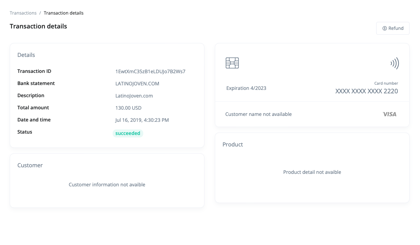Go back to Transactions breadcrumb
This screenshot has height=245, width=420.
pyautogui.click(x=23, y=13)
